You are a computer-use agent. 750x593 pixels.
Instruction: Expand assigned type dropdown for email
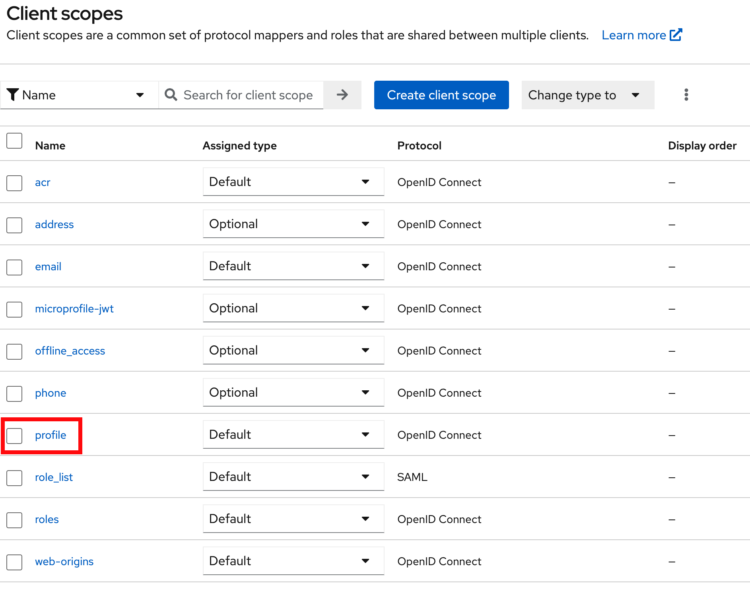(293, 266)
